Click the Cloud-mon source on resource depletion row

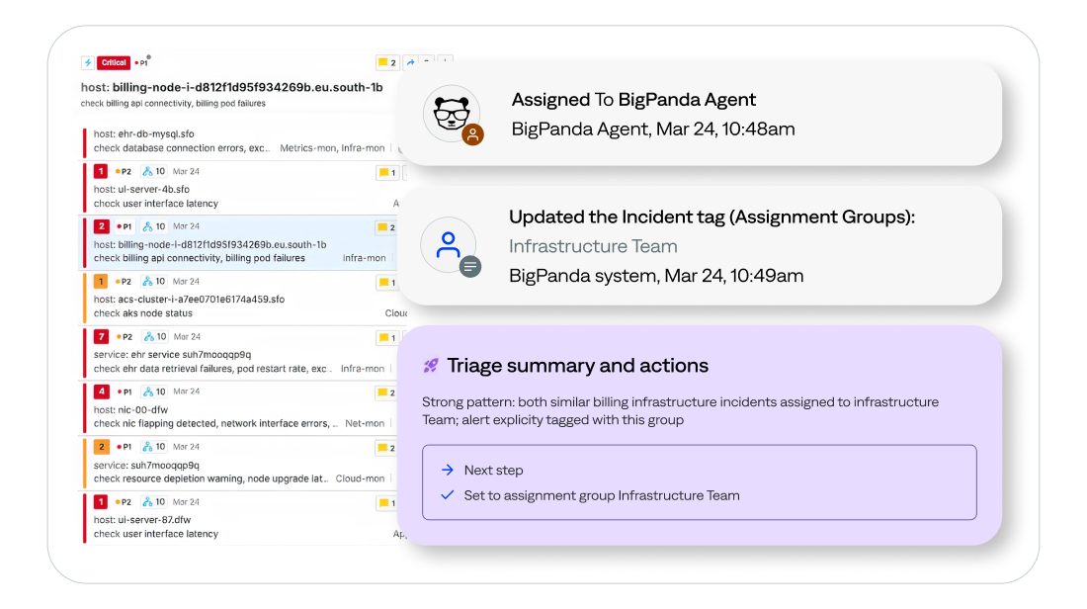tap(360, 478)
